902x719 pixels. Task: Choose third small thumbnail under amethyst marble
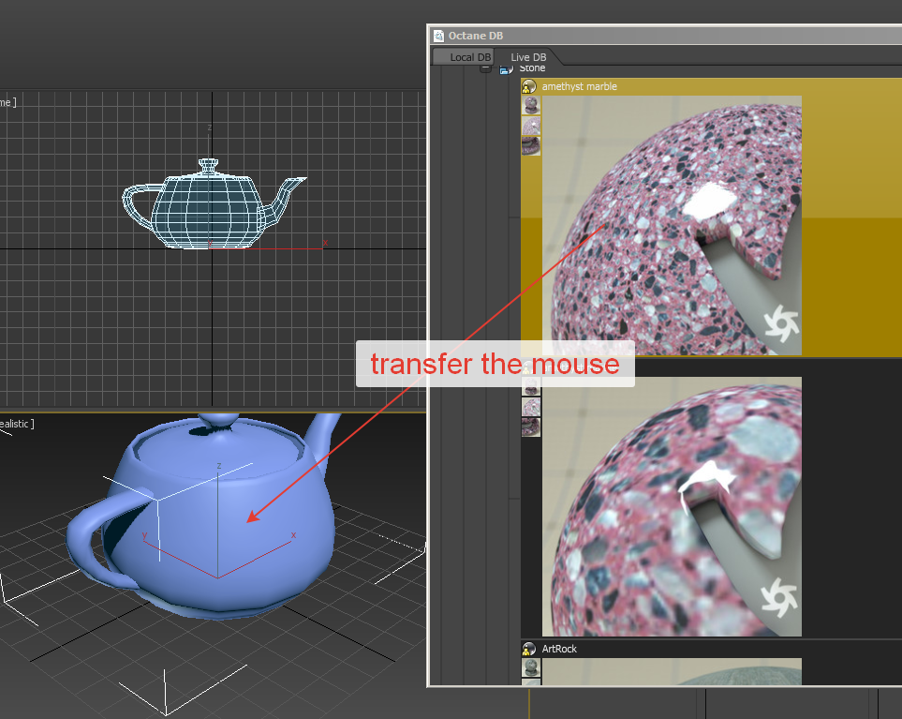tap(531, 145)
